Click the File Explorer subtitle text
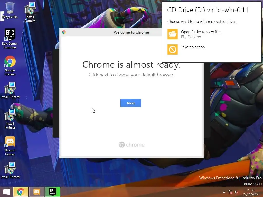 (191, 37)
